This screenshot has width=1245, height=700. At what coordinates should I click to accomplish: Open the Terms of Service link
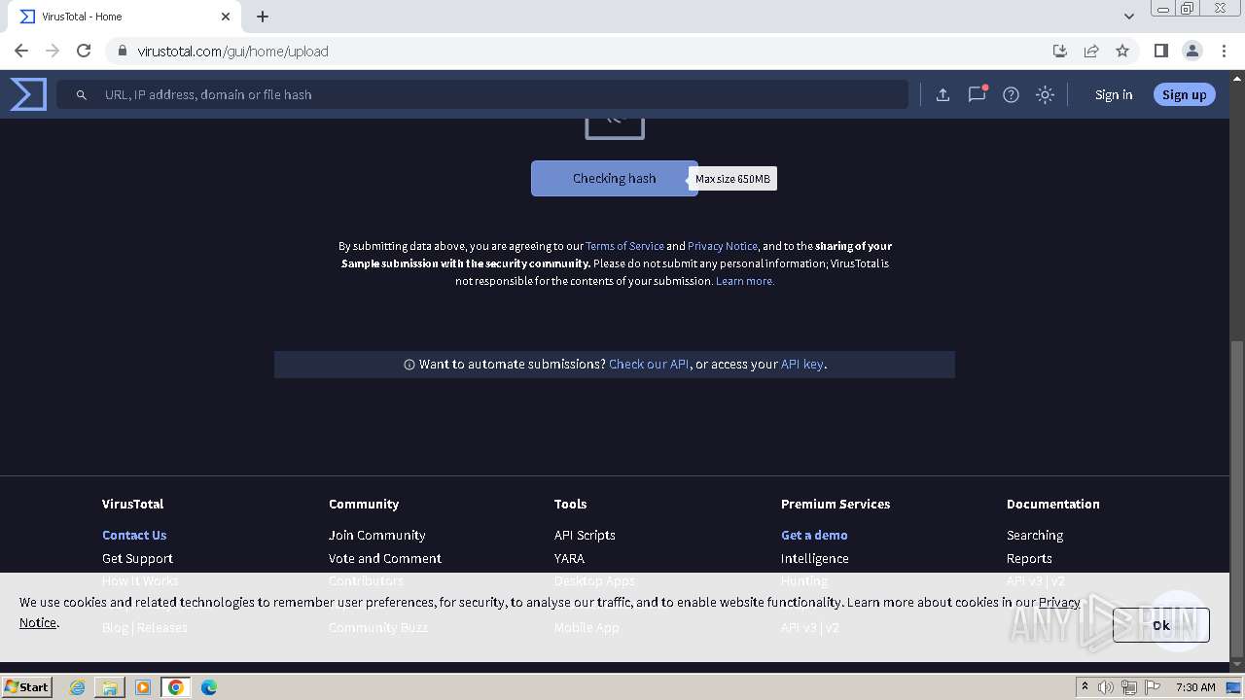(624, 246)
